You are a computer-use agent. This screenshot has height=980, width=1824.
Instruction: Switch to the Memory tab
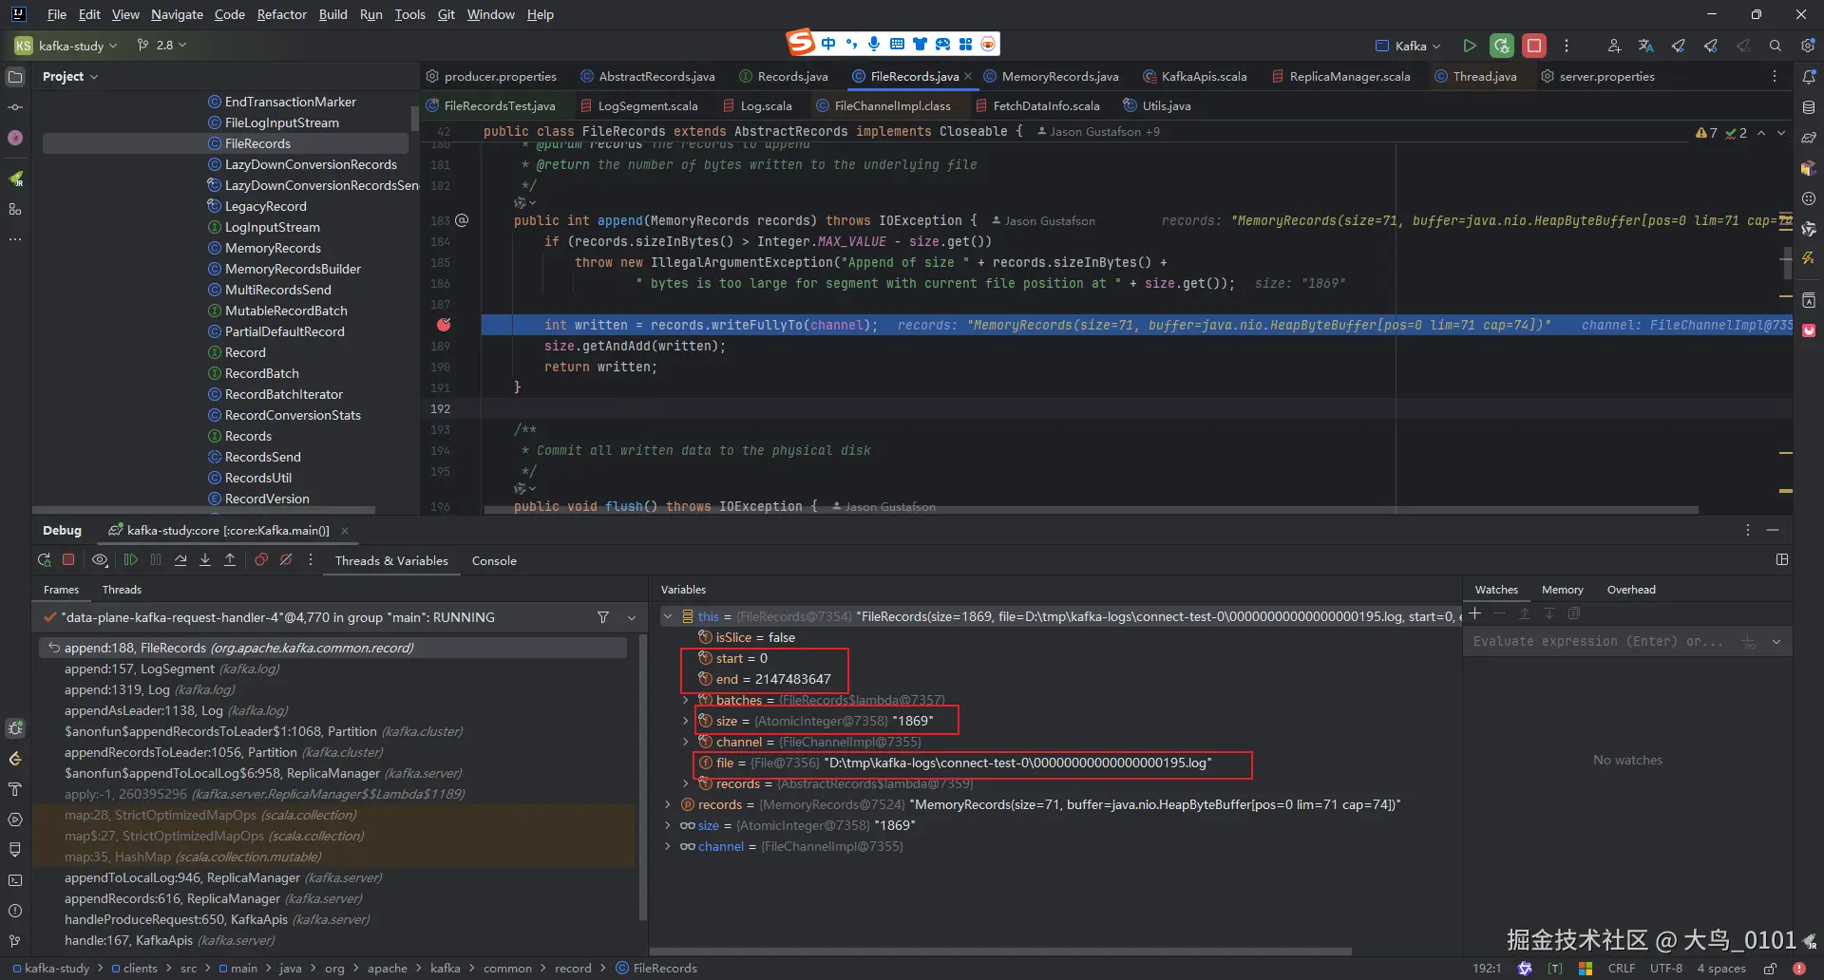click(1562, 590)
